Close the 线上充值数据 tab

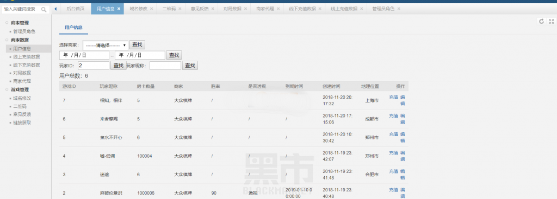coord(361,9)
